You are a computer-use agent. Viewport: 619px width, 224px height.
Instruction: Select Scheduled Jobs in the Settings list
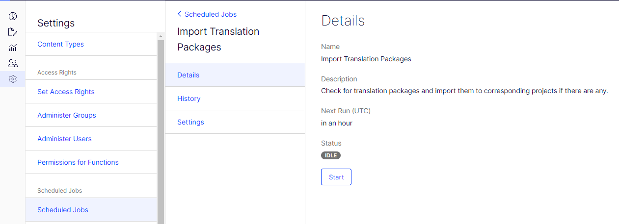click(63, 210)
